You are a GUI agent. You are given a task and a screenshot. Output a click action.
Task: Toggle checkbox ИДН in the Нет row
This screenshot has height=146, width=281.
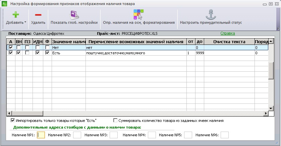(38, 48)
